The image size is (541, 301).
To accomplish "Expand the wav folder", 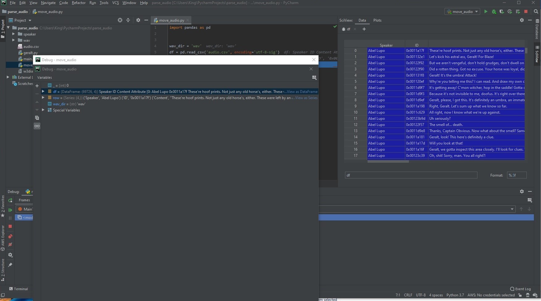I will coord(13,40).
